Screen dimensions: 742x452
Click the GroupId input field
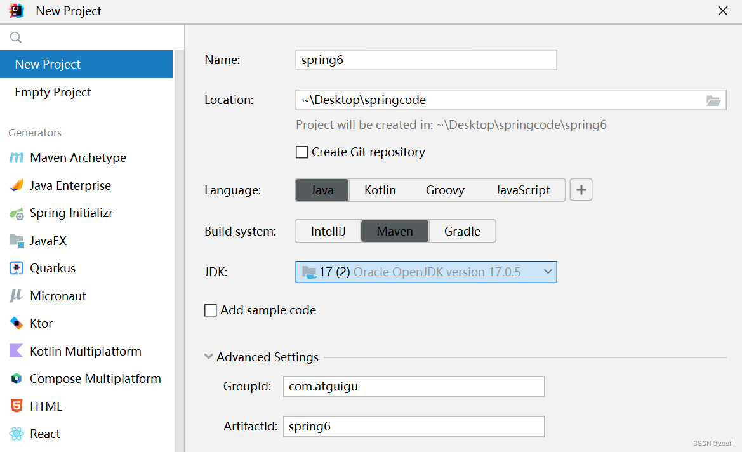pos(414,387)
